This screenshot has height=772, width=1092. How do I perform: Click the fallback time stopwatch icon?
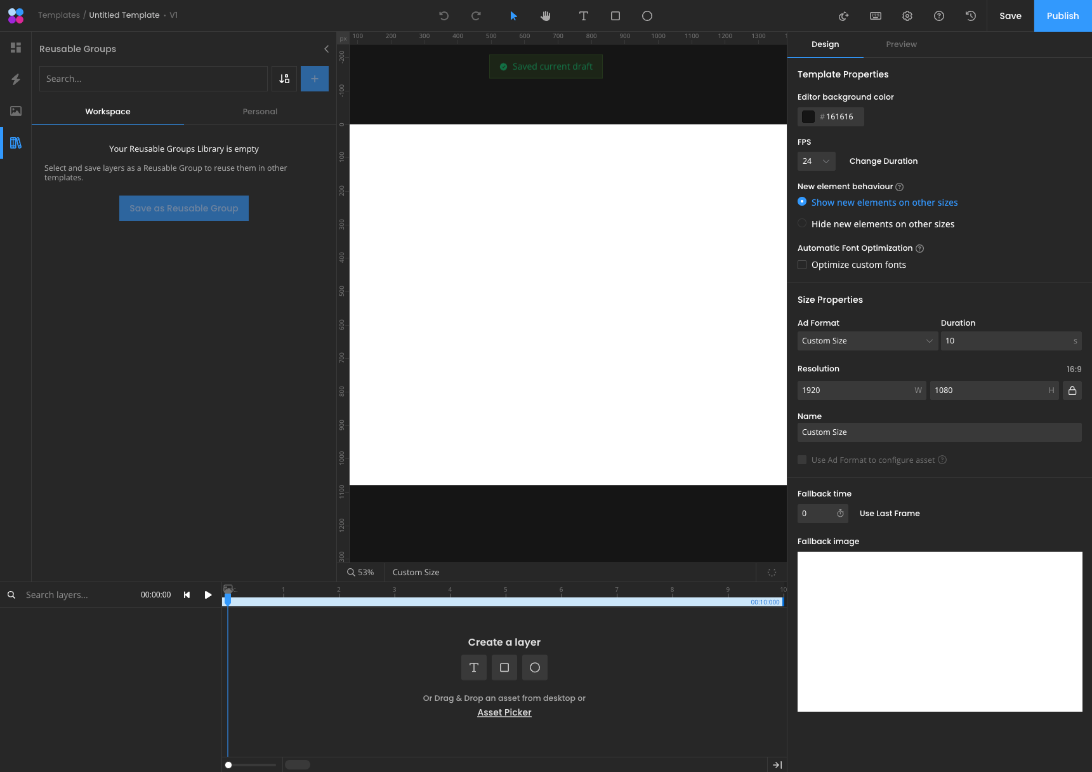click(x=840, y=514)
